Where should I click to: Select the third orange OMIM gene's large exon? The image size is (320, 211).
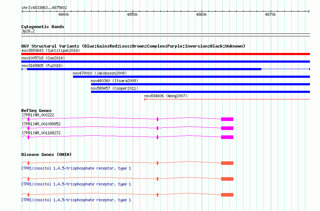227,195
